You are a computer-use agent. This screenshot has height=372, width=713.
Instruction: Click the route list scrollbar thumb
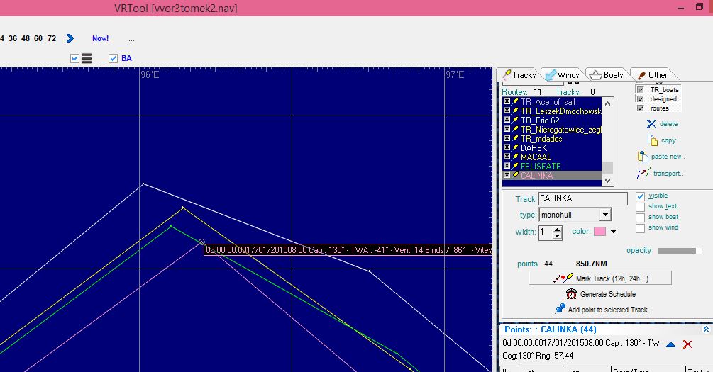(607, 168)
